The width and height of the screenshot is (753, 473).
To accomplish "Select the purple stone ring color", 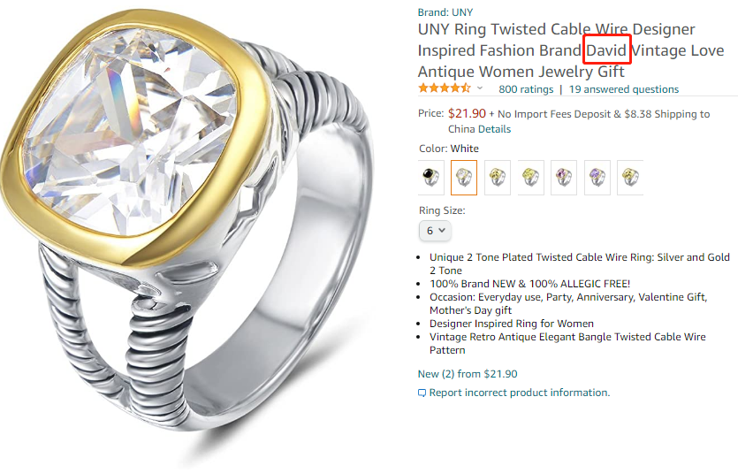I will coord(597,178).
